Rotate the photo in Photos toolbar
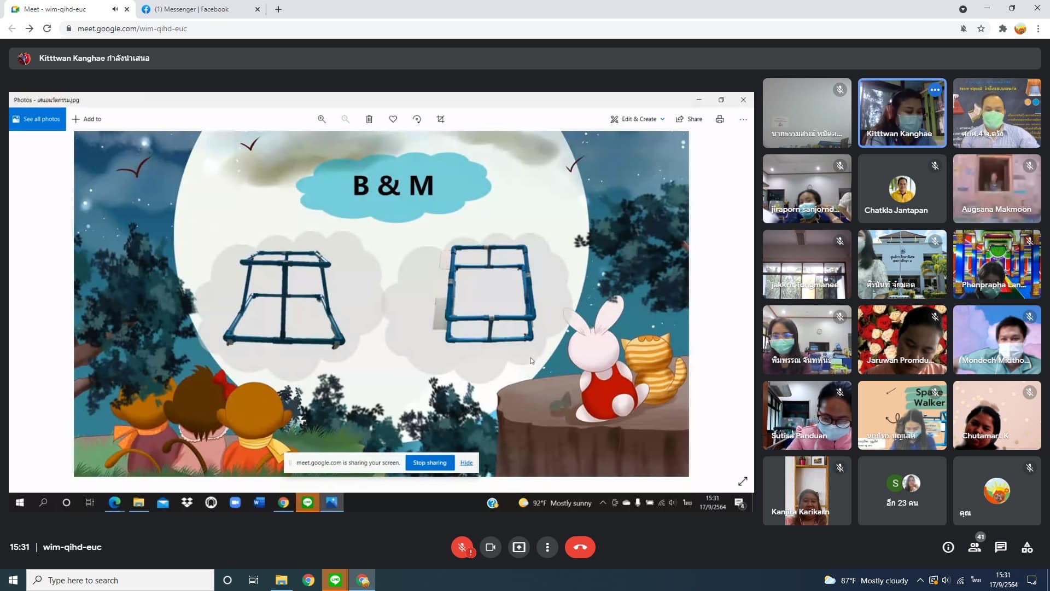 pyautogui.click(x=417, y=119)
